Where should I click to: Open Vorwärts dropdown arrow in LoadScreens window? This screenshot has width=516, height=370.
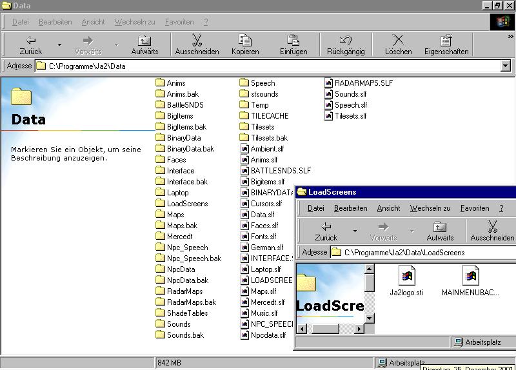click(x=412, y=231)
